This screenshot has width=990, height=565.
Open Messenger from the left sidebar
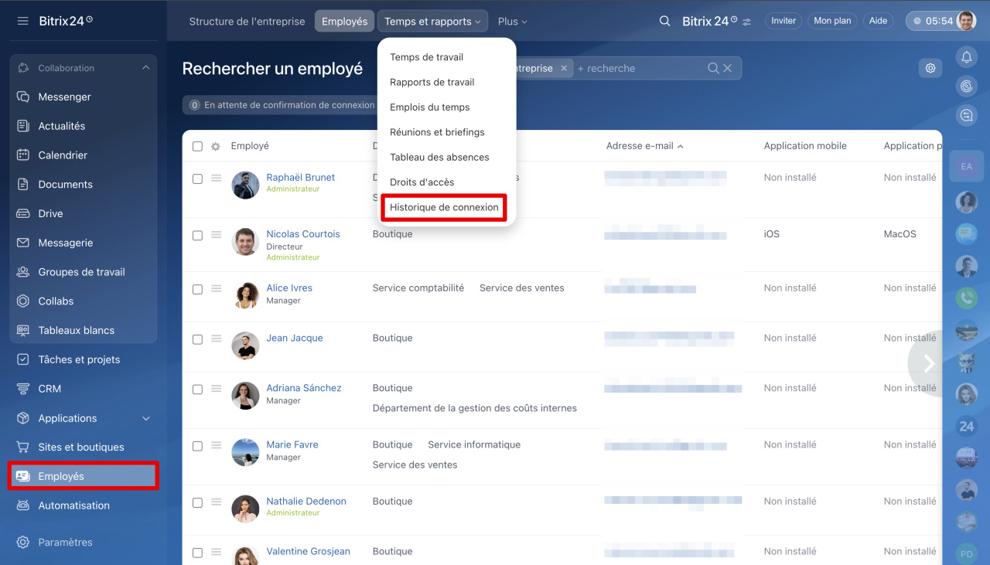point(64,97)
